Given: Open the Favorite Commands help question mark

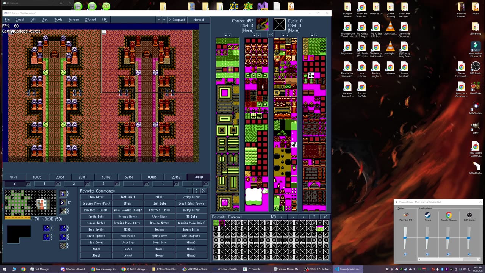Looking at the screenshot, I should (196, 191).
